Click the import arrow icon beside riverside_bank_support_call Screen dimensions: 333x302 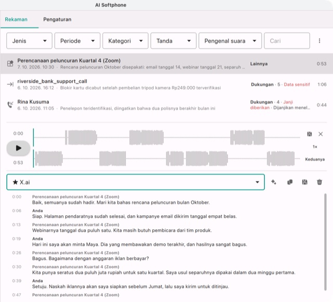coord(10,84)
